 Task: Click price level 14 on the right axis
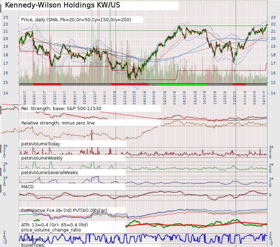tap(273, 93)
